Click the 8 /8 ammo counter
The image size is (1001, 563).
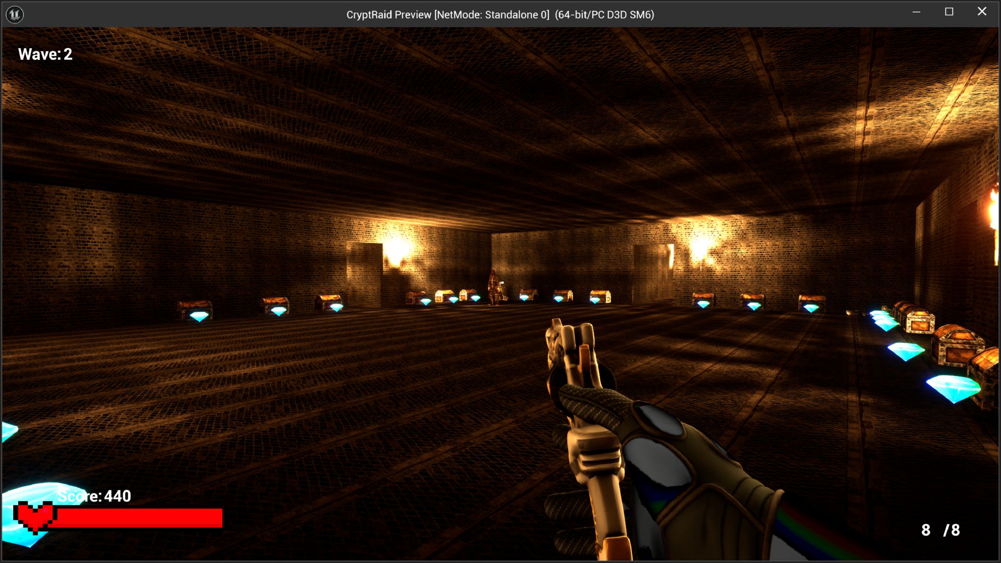point(940,530)
